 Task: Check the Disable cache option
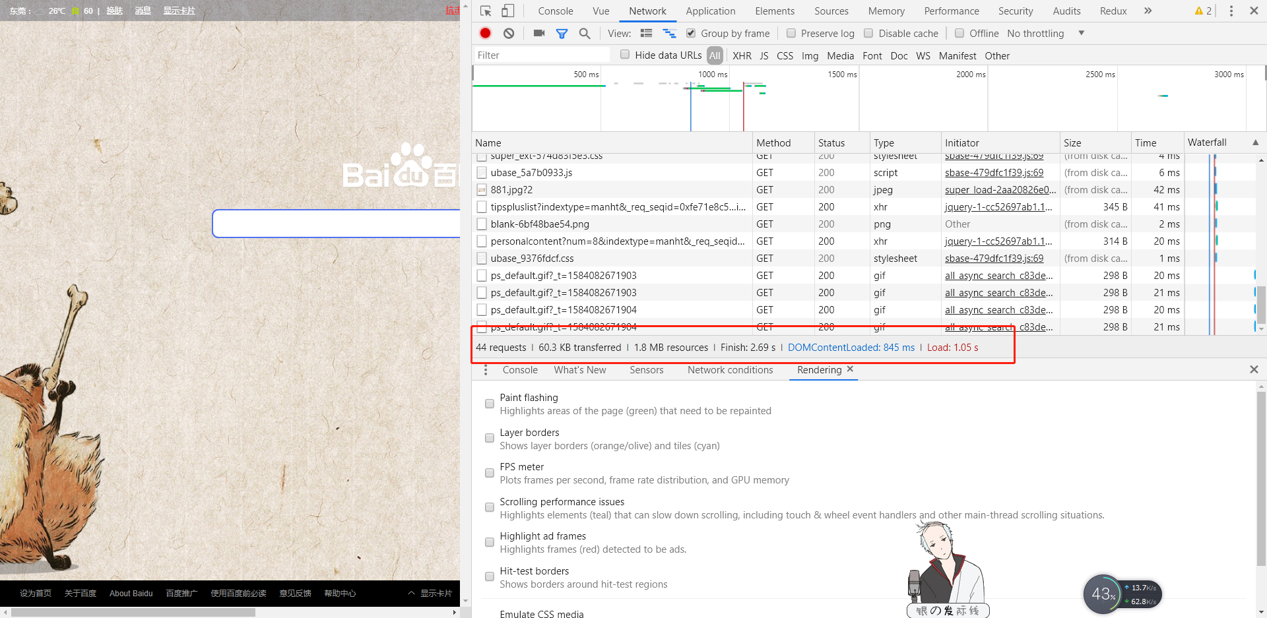tap(868, 33)
